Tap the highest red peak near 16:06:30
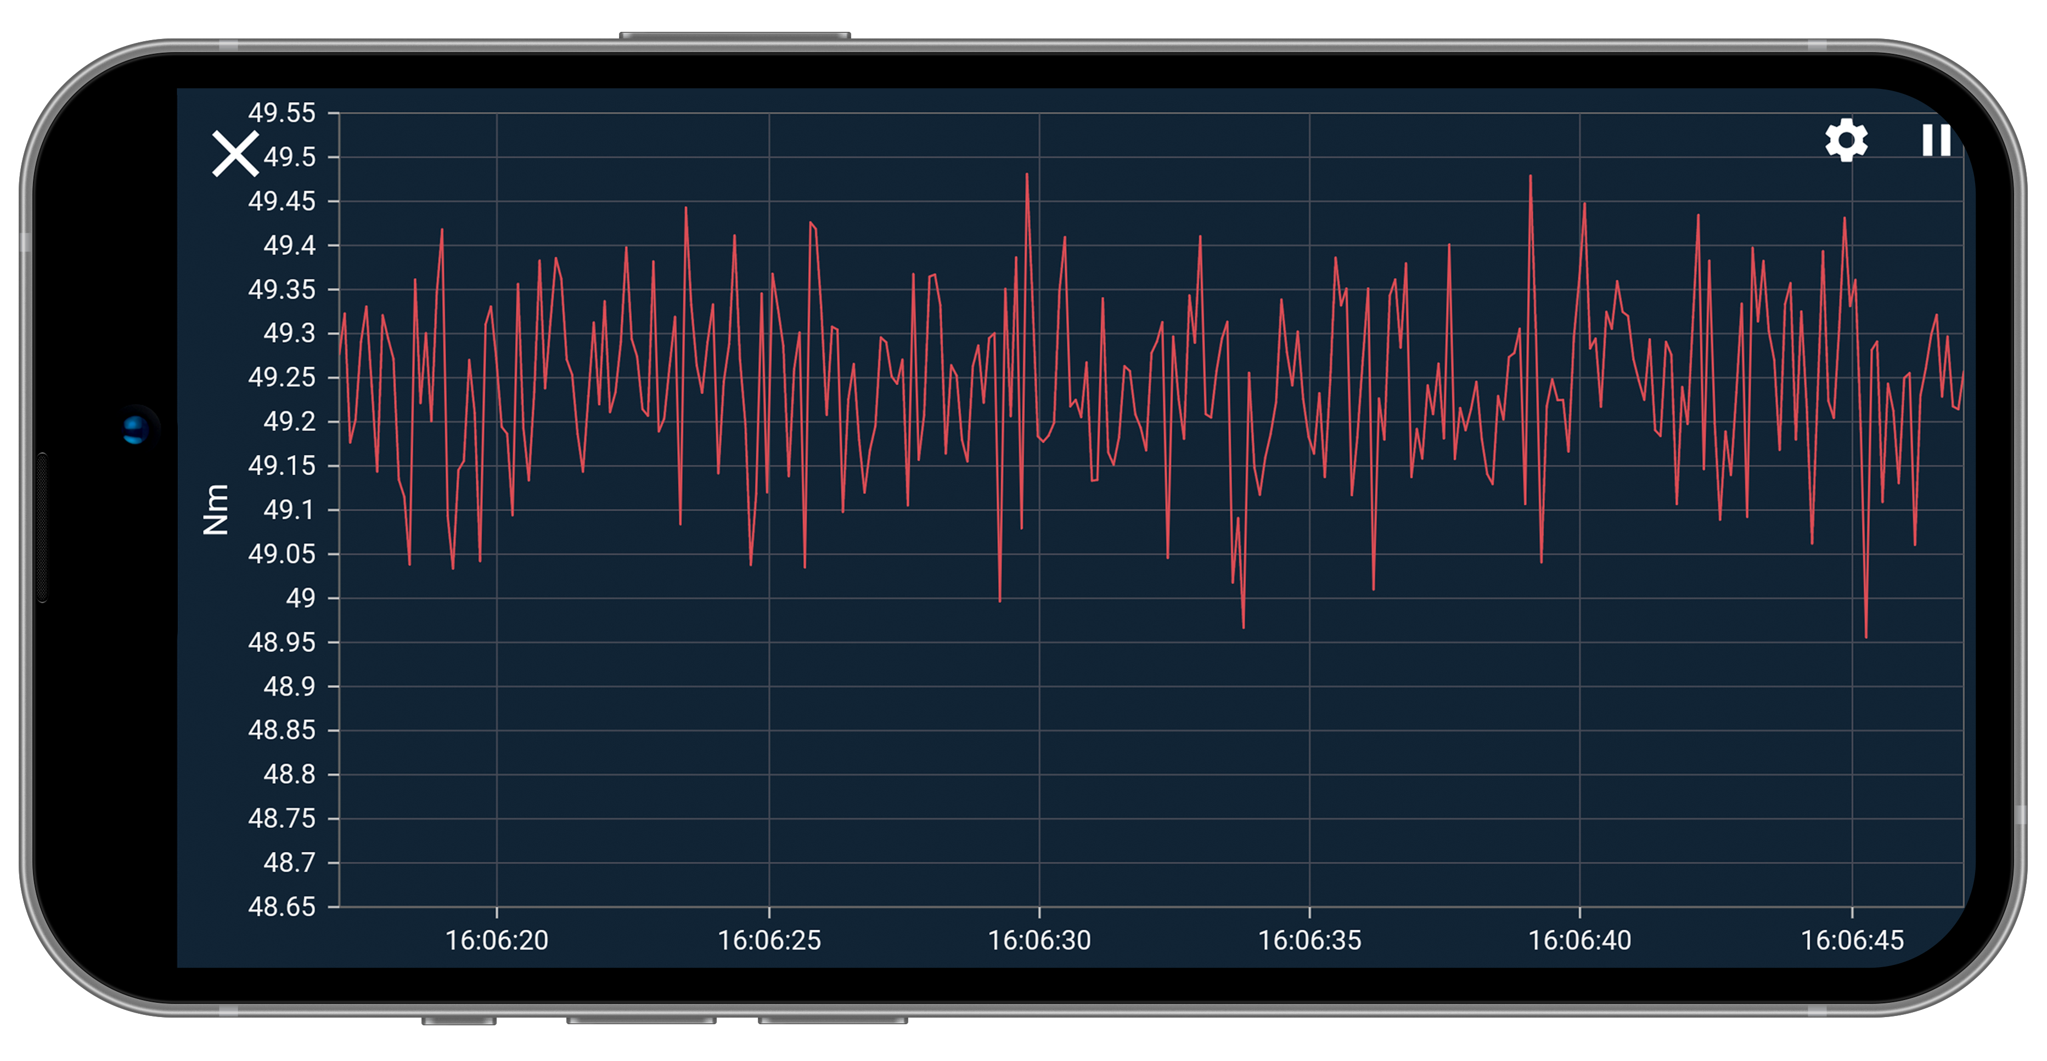Image resolution: width=2047 pixels, height=1061 pixels. click(x=1027, y=175)
